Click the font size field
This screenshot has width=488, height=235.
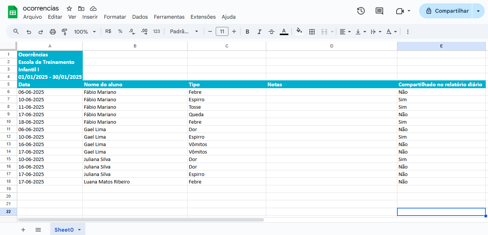(x=222, y=31)
